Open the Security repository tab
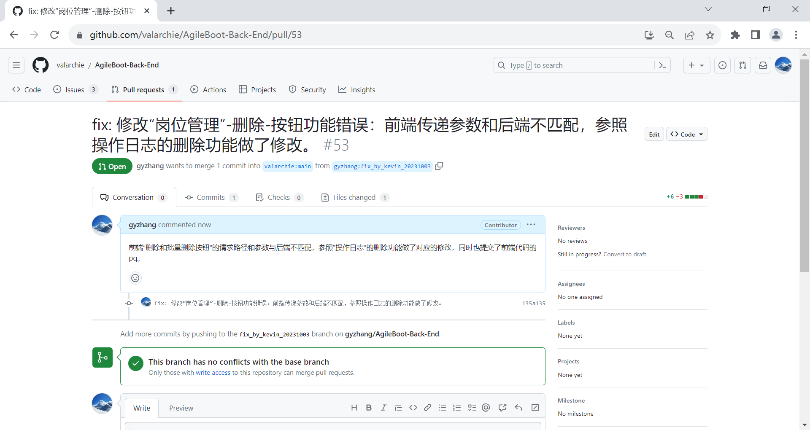This screenshot has width=810, height=430. [x=308, y=90]
